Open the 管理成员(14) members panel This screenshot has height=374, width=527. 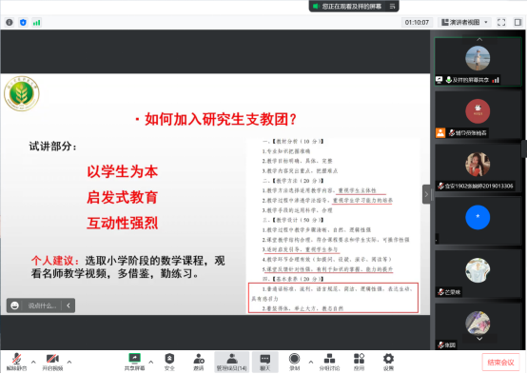click(231, 363)
